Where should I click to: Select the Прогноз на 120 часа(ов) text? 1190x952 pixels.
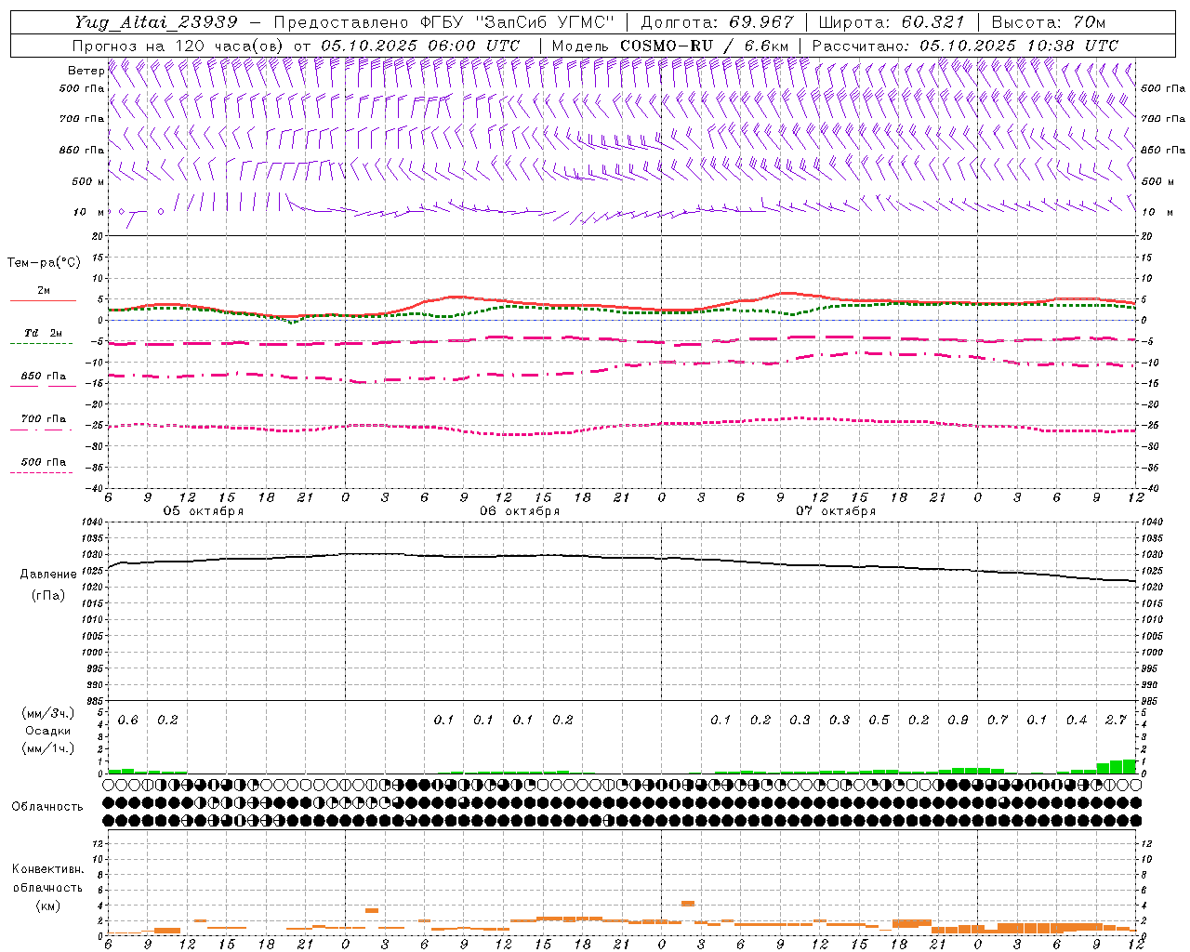(x=178, y=46)
